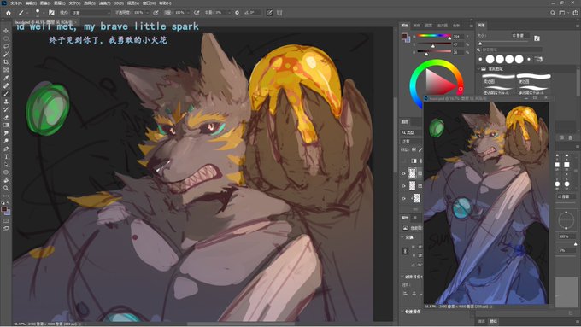Click the delete brush trash icon
The width and height of the screenshot is (581, 327).
tap(570, 137)
